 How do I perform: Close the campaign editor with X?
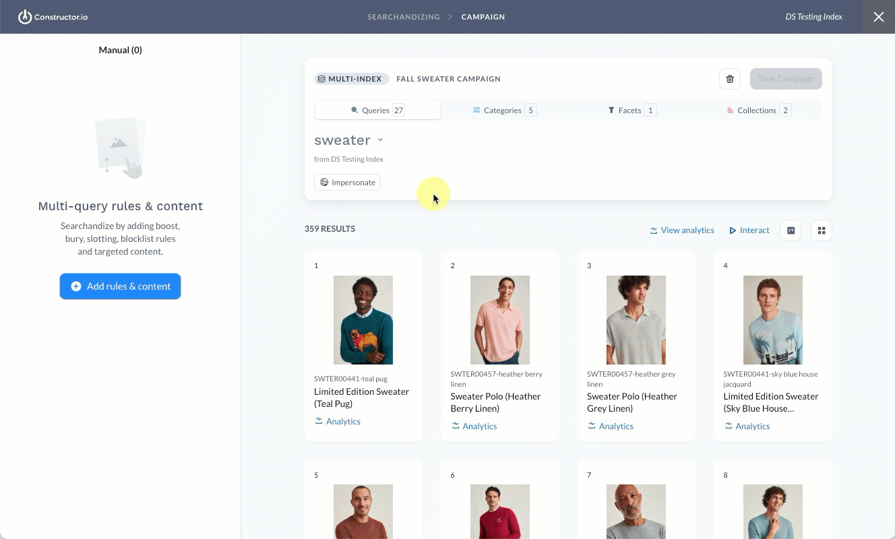[x=879, y=17]
